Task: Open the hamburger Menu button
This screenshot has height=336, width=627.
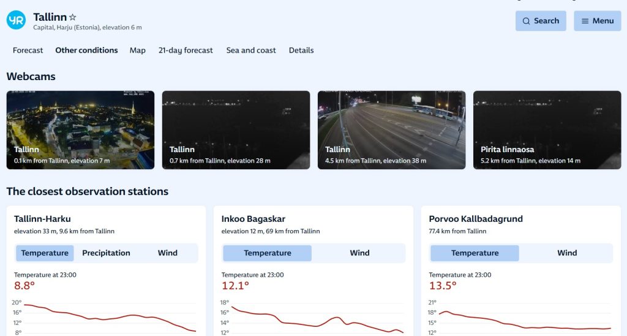Action: click(597, 21)
